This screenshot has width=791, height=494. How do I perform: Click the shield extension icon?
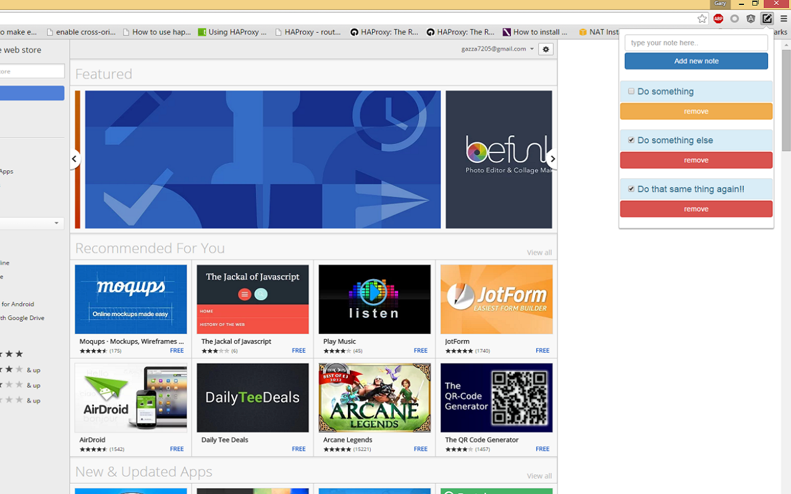click(x=750, y=19)
